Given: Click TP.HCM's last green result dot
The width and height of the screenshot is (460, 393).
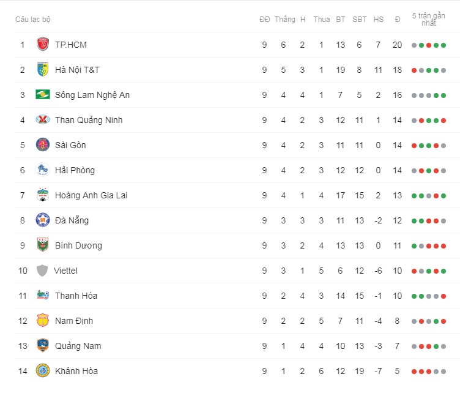Looking at the screenshot, I should [443, 45].
